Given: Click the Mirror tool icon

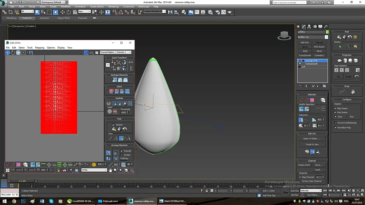Looking at the screenshot, I should click(170, 12).
